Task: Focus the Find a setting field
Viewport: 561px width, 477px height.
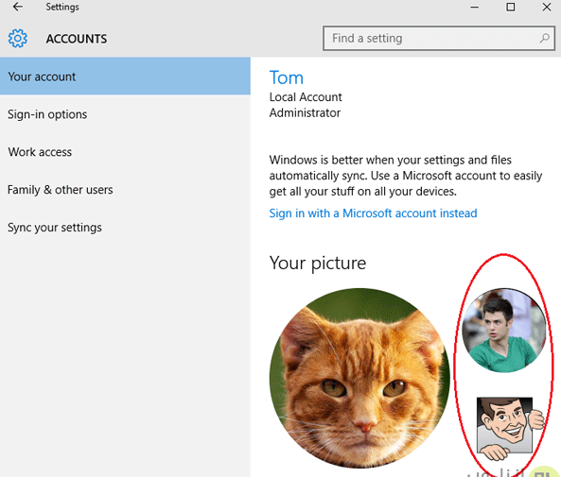Action: 439,38
